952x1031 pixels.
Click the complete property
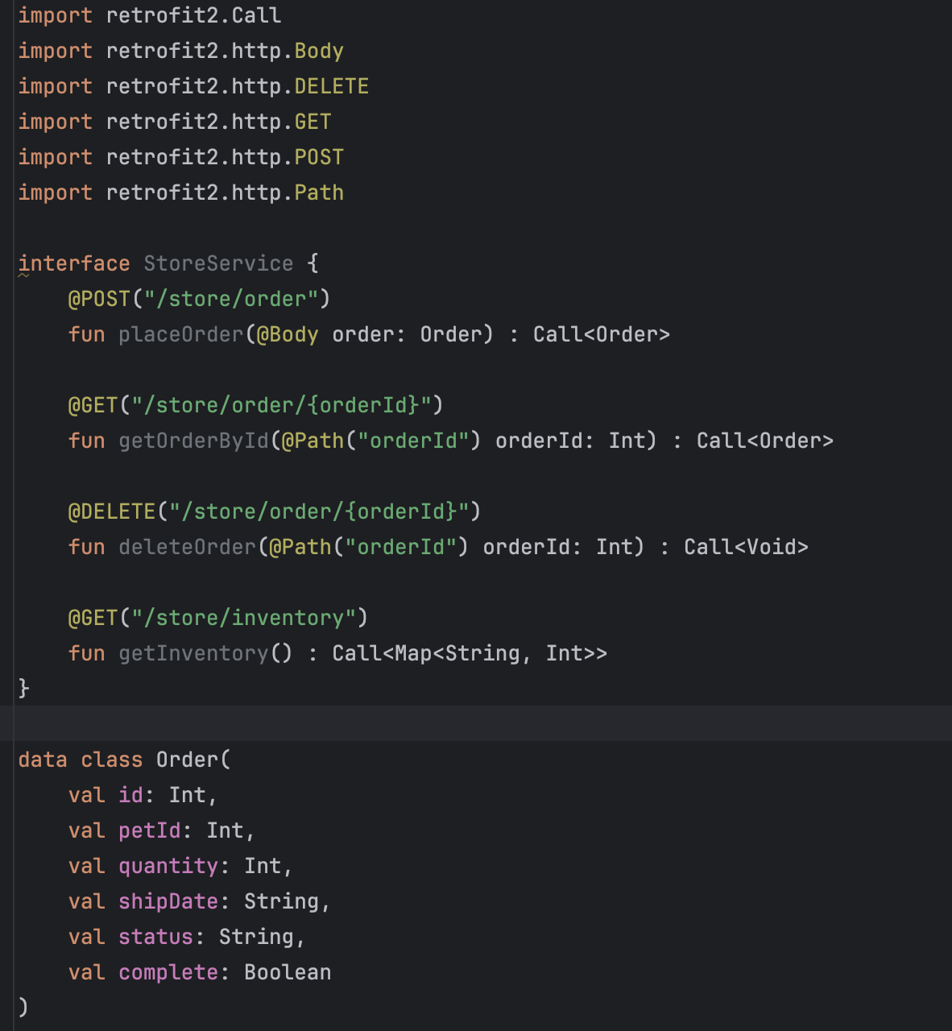pos(168,972)
